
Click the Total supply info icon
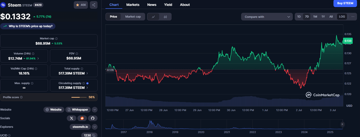(81, 68)
